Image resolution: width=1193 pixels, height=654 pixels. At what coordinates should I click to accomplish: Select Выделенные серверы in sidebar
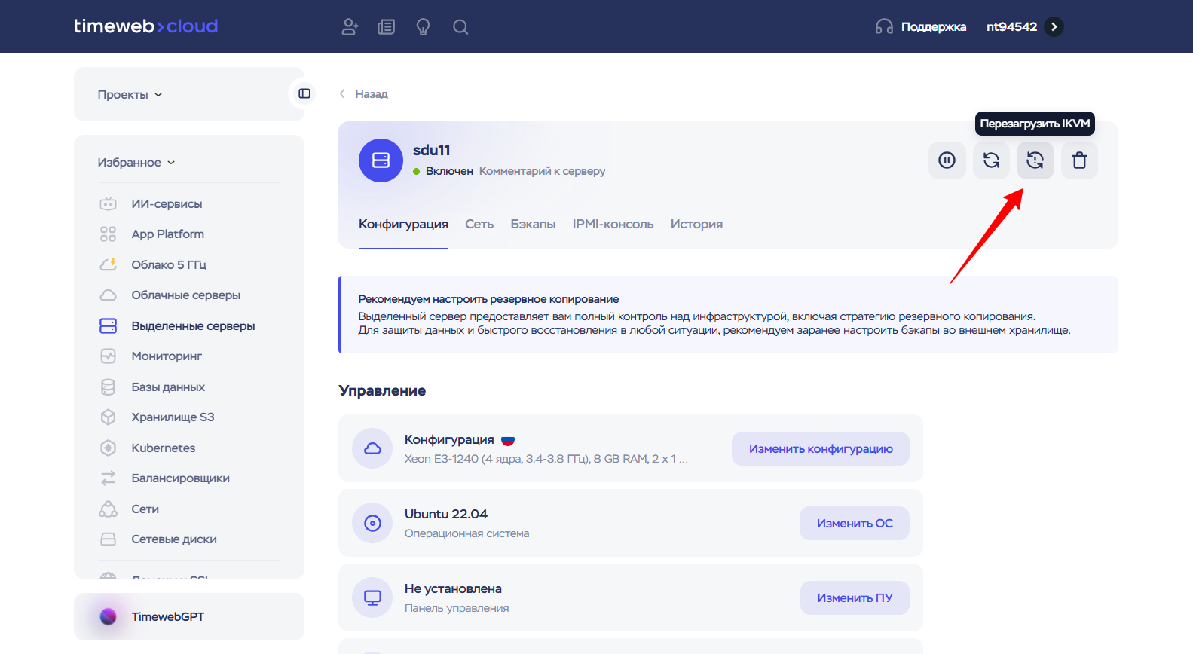click(x=193, y=325)
